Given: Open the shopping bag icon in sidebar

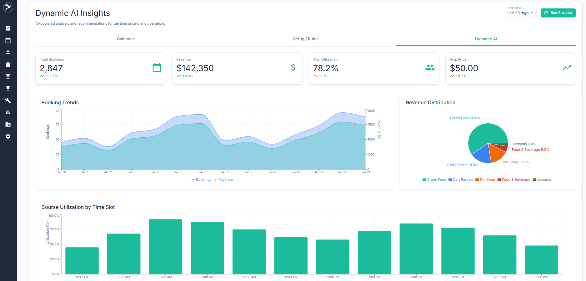Looking at the screenshot, I should (x=8, y=64).
